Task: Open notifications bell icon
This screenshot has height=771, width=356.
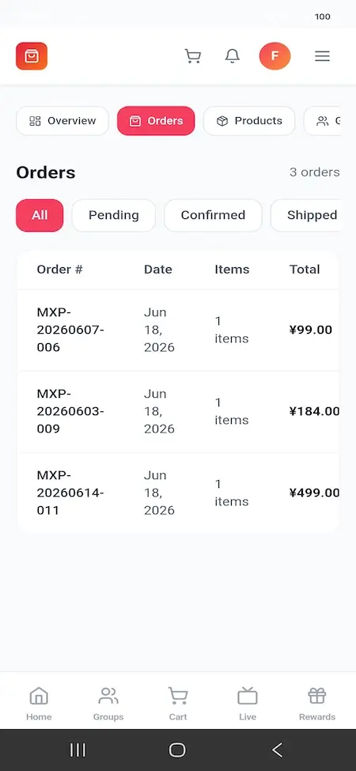Action: coord(233,56)
